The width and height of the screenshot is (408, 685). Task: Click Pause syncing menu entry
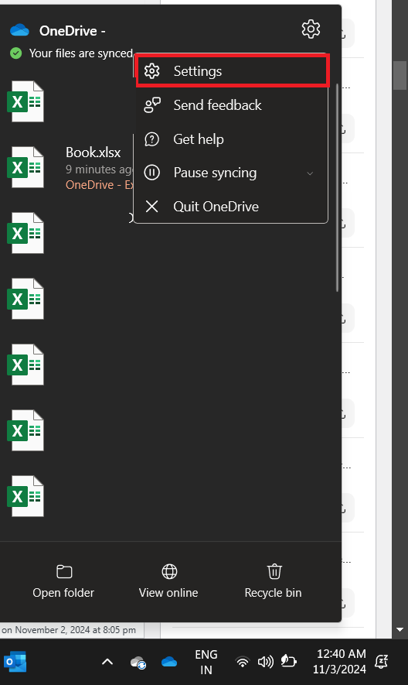(231, 173)
